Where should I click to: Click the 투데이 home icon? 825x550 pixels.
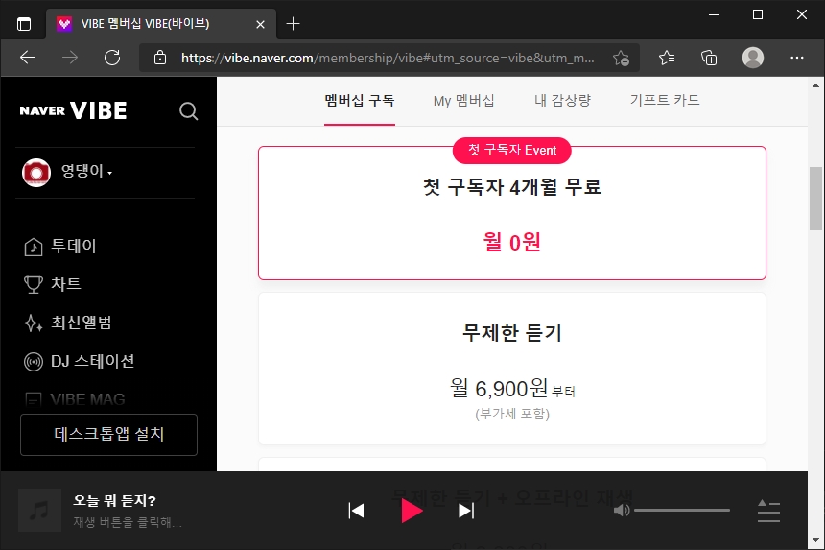[34, 247]
